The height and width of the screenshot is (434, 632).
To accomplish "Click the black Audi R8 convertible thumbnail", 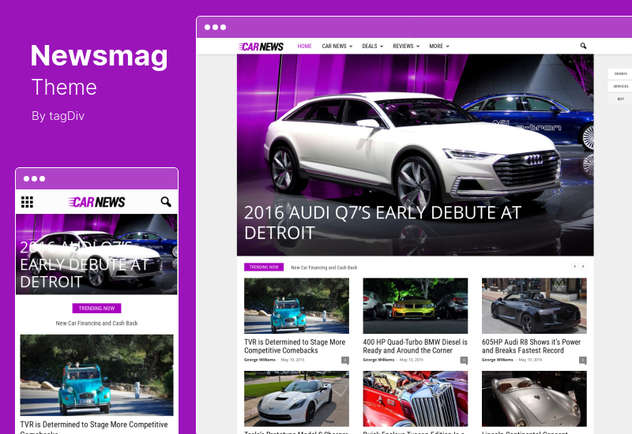I will click(535, 305).
